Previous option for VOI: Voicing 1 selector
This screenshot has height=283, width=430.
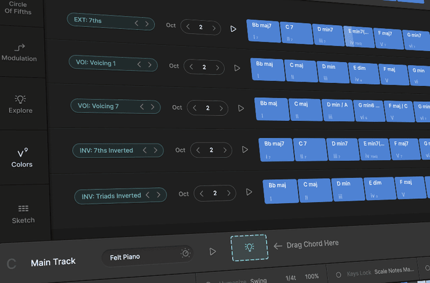139,64
